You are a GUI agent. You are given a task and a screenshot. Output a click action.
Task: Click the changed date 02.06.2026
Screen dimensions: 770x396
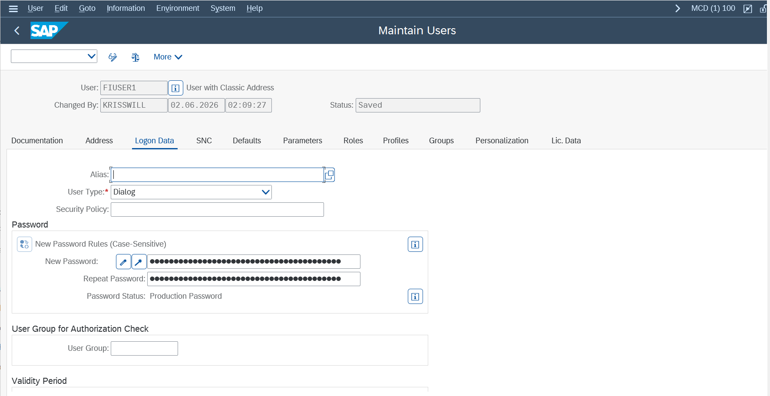point(197,106)
